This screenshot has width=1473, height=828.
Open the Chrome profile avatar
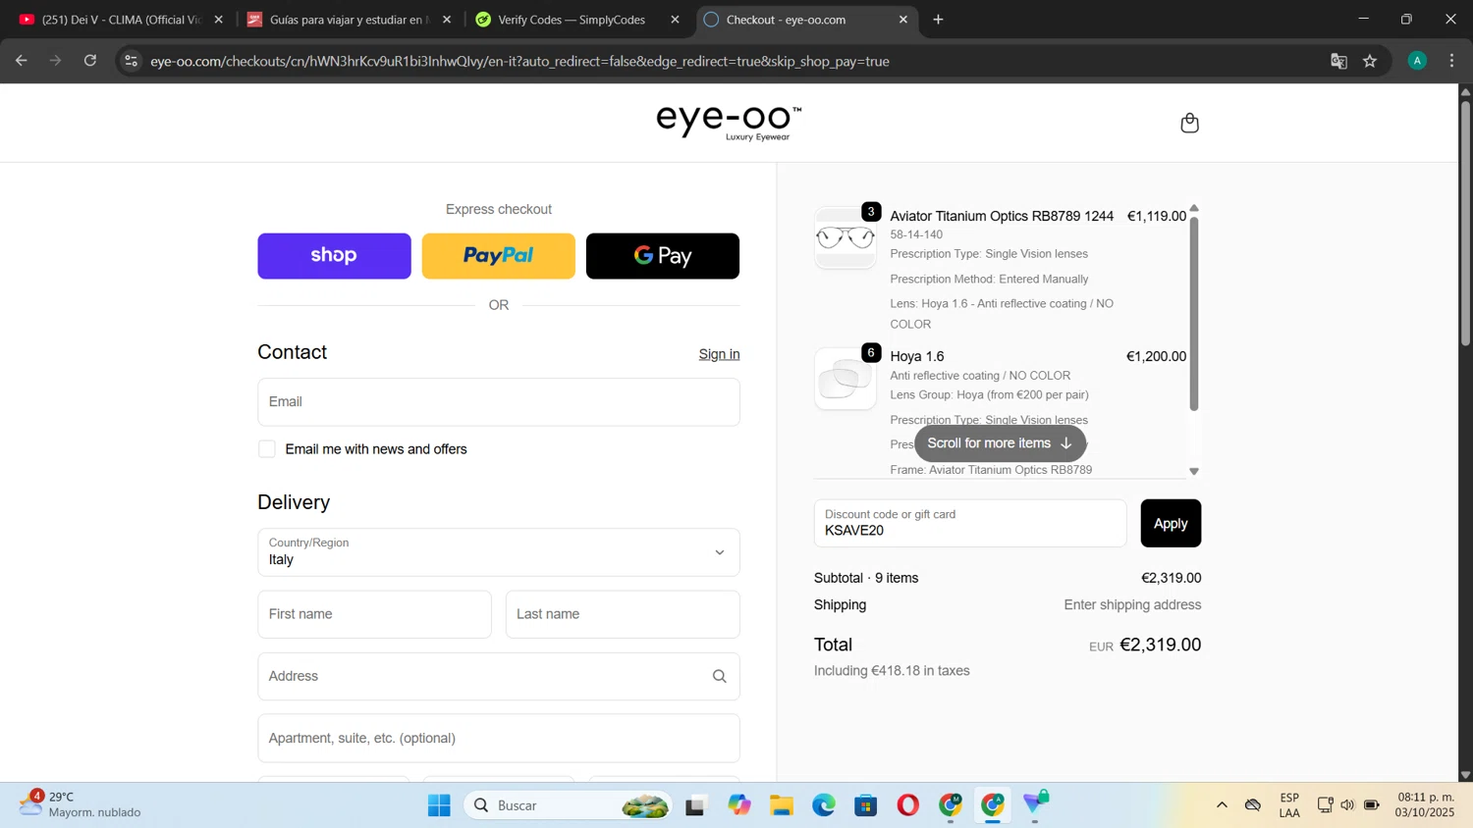click(1417, 61)
